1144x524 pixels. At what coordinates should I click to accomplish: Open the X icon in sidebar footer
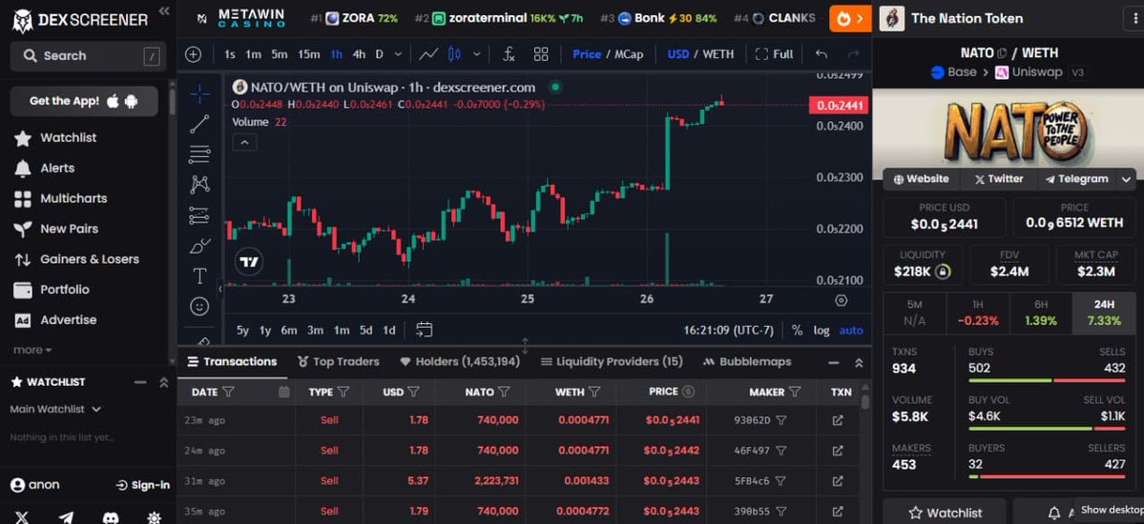pos(23,516)
